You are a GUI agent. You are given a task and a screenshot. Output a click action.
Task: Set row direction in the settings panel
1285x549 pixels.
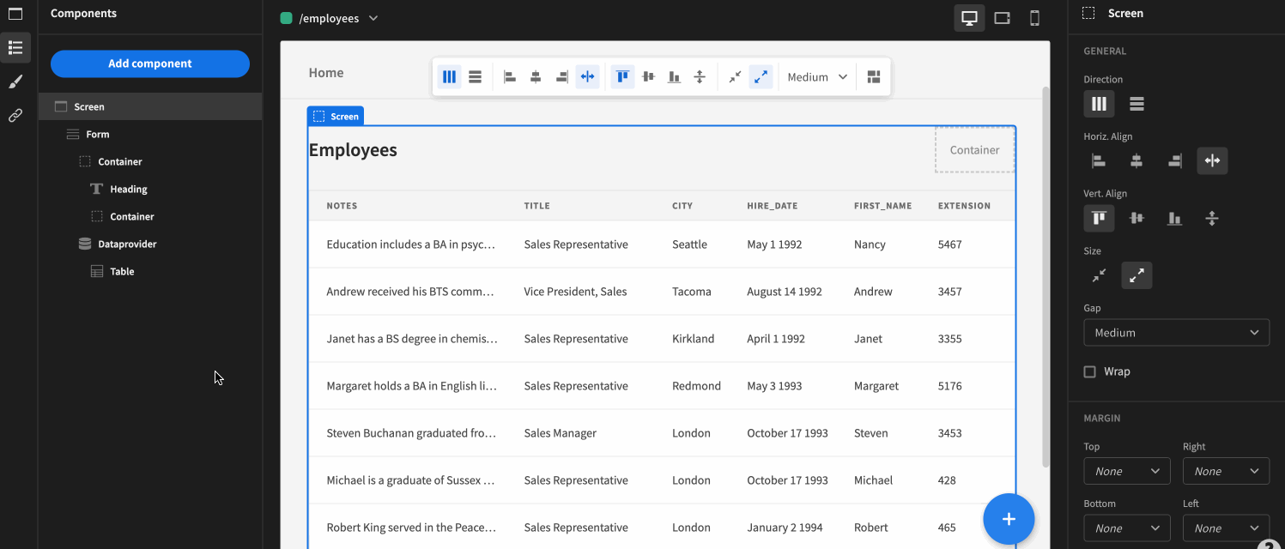(x=1136, y=104)
